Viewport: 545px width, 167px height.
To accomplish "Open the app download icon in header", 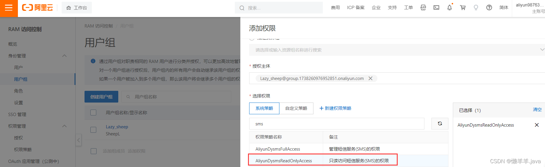I will pos(423,8).
